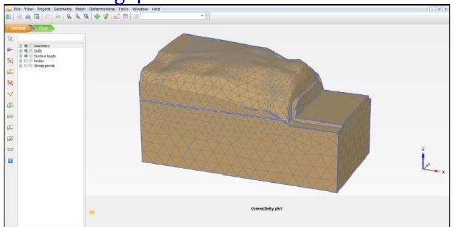Click the open project icon in toolbar
This screenshot has height=227, width=455.
pyautogui.click(x=8, y=17)
